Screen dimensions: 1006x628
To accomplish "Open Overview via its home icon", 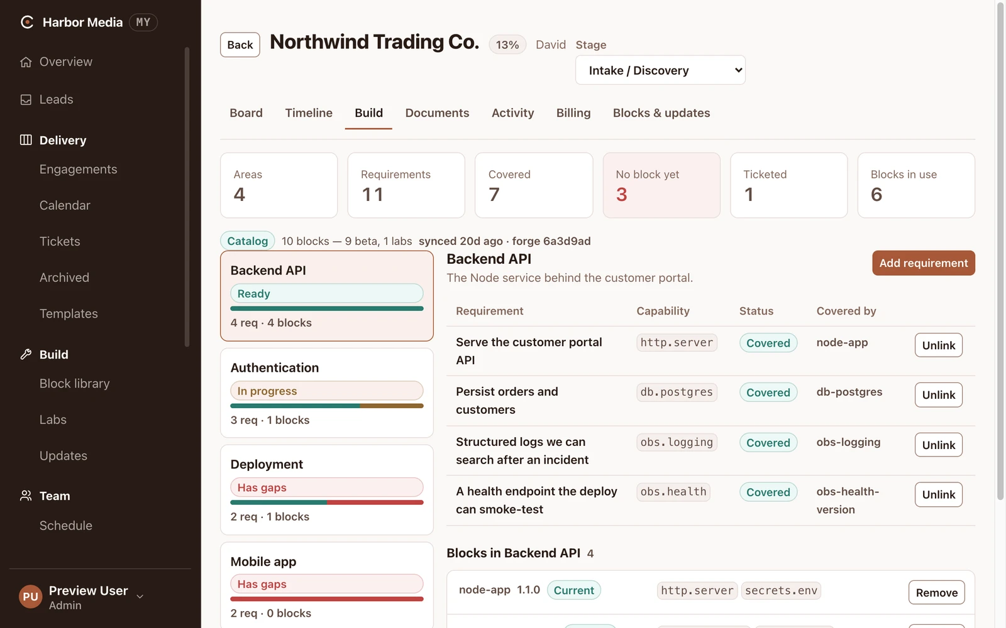I will tap(26, 62).
